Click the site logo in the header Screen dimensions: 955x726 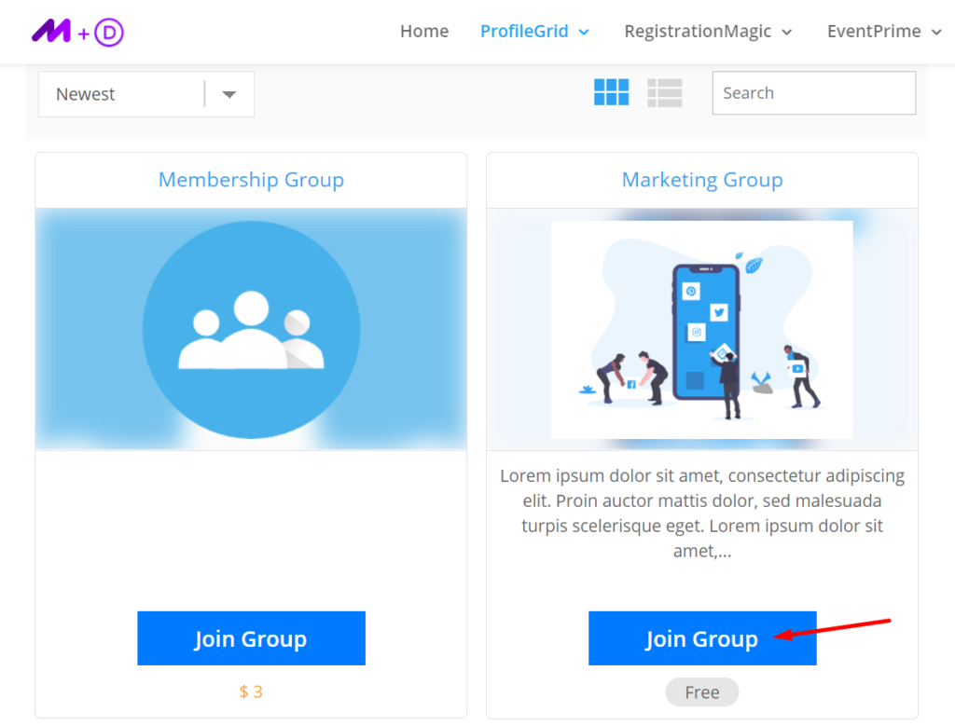77,31
